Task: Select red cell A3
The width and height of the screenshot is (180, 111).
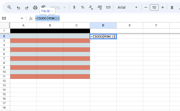Action: 23,41
